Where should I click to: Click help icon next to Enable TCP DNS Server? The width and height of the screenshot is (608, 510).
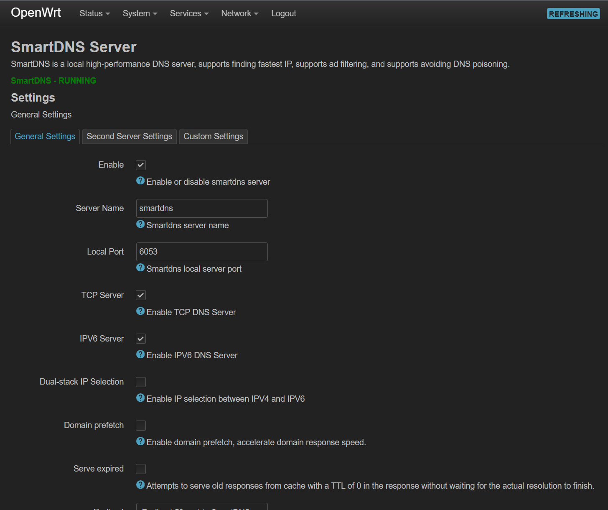pyautogui.click(x=140, y=311)
